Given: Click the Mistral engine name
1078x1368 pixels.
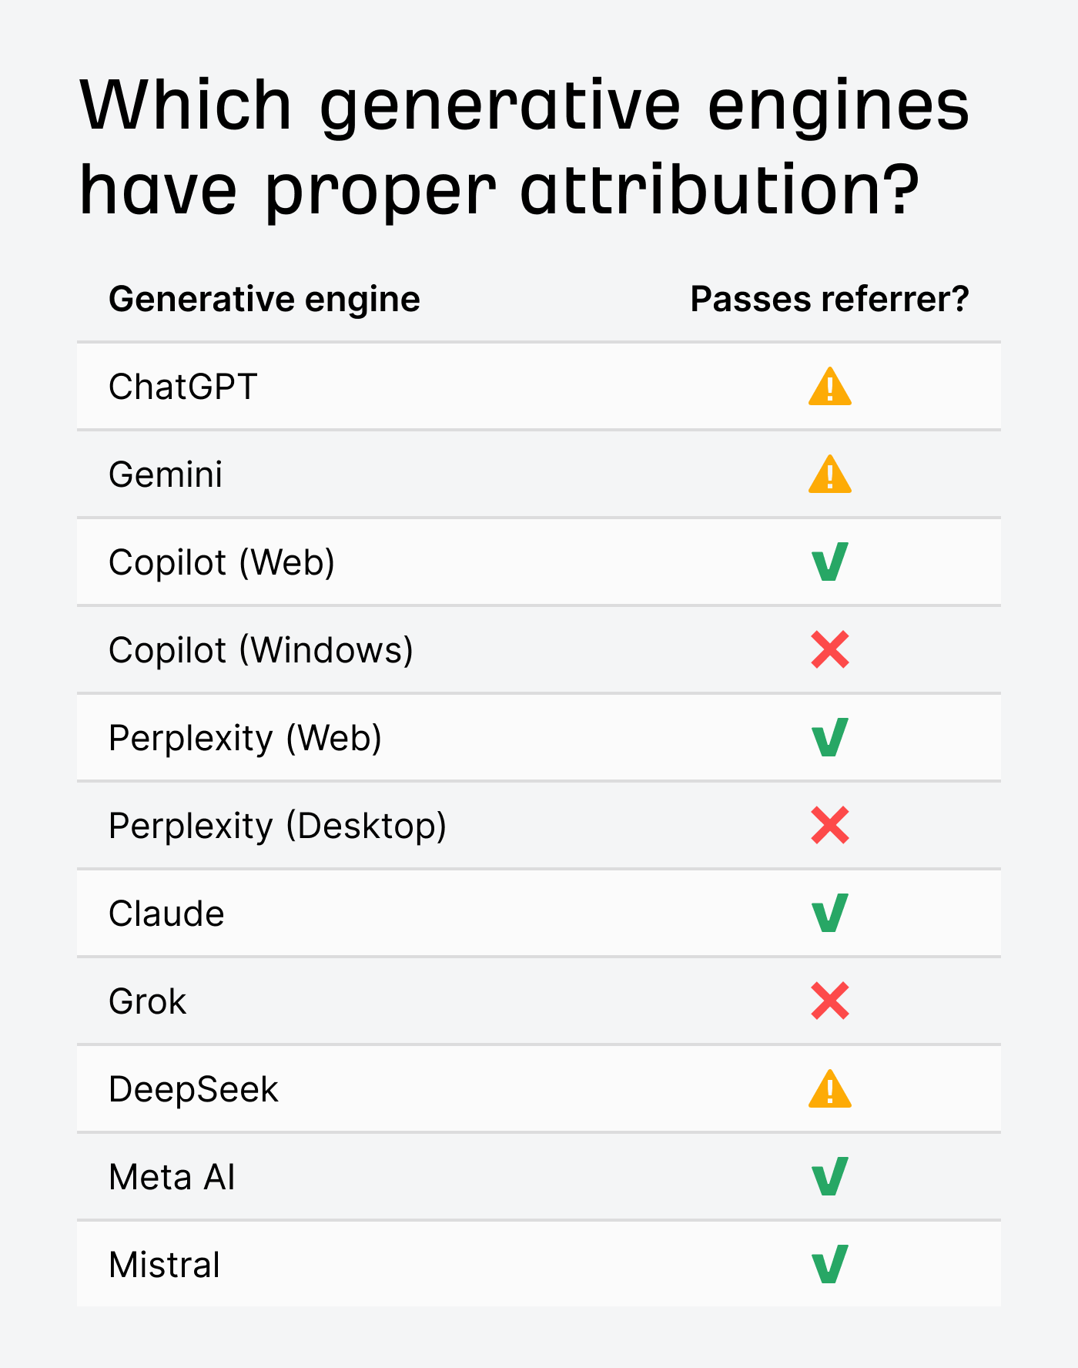Looking at the screenshot, I should 164,1265.
